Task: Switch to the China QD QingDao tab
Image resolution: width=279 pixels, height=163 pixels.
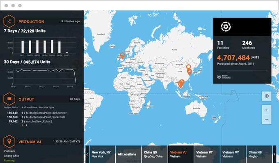Action: pyautogui.click(x=155, y=154)
